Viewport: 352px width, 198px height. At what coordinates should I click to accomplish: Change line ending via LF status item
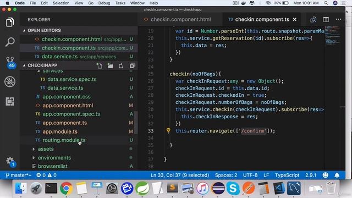(x=266, y=175)
